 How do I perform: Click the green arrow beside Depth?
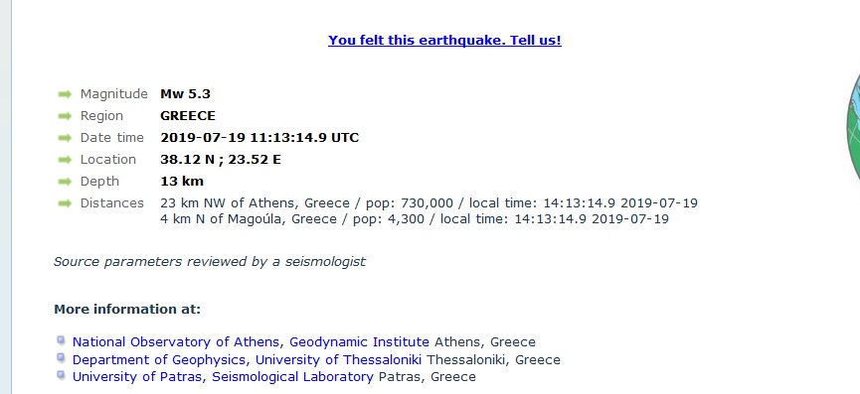tap(65, 182)
